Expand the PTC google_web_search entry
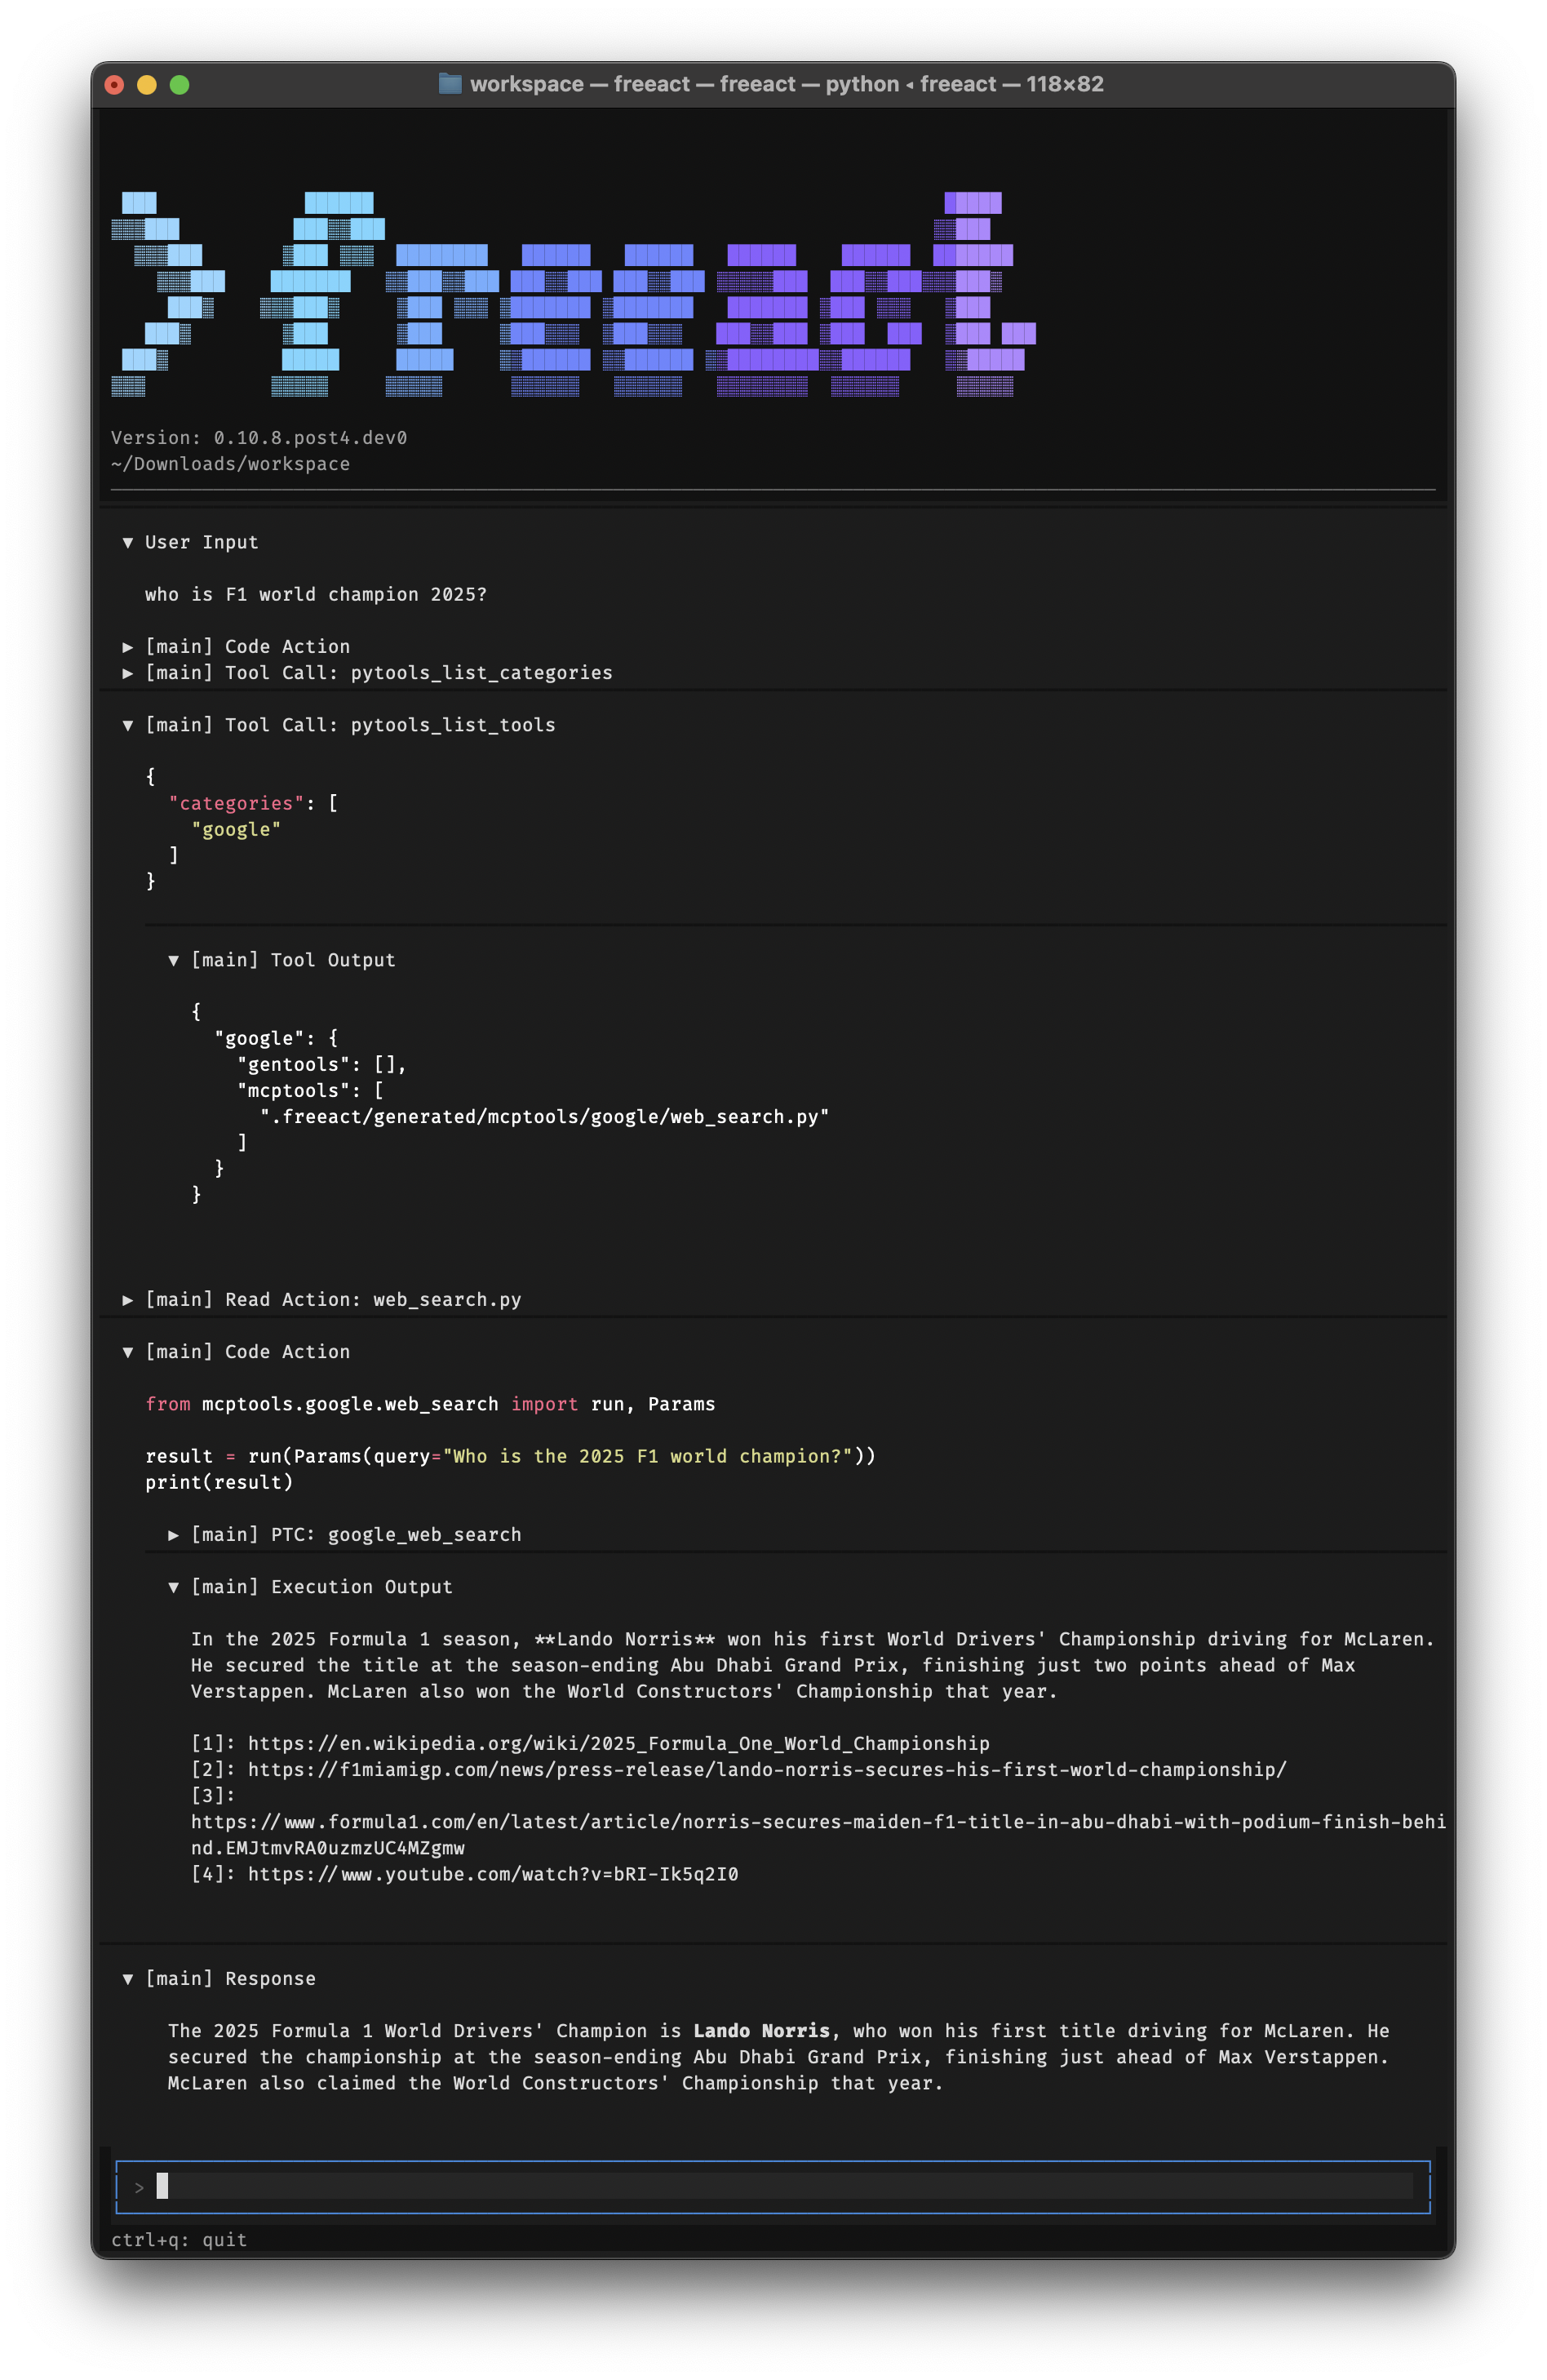This screenshot has height=2380, width=1547. (x=174, y=1535)
